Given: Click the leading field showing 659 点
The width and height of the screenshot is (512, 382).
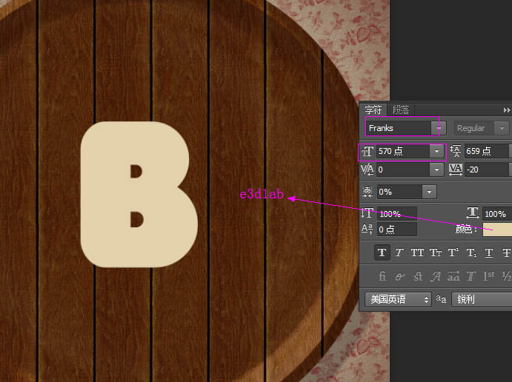Looking at the screenshot, I should [x=485, y=151].
